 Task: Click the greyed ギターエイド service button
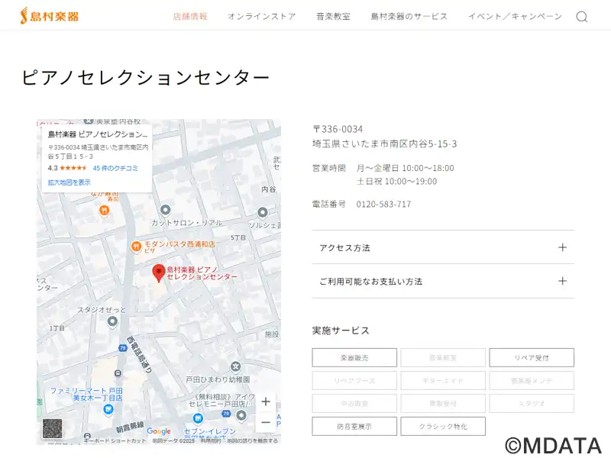[x=443, y=380]
